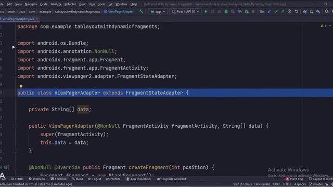Fold the createFragment method in gutter

(15, 167)
